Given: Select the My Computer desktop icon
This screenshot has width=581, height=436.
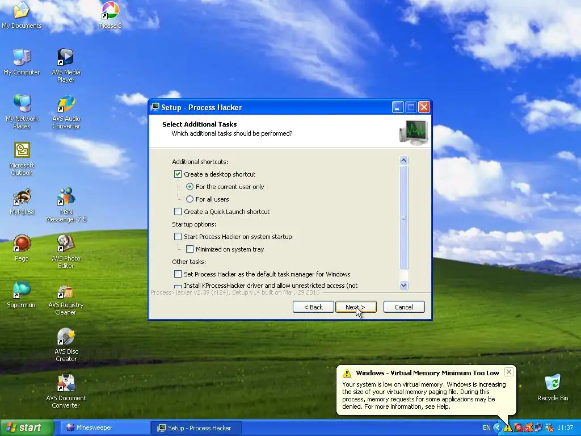Looking at the screenshot, I should point(22,61).
